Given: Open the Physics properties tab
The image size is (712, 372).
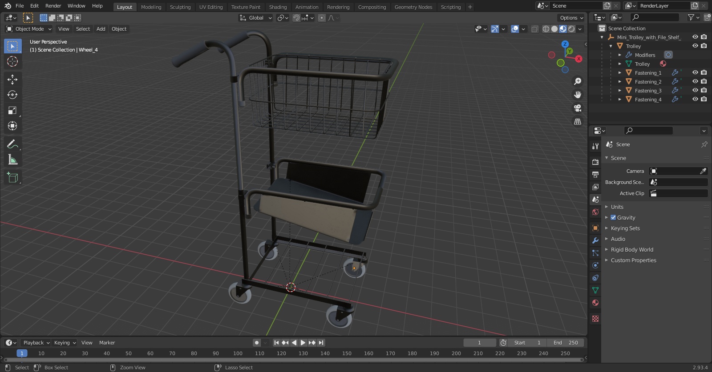Looking at the screenshot, I should tap(595, 265).
